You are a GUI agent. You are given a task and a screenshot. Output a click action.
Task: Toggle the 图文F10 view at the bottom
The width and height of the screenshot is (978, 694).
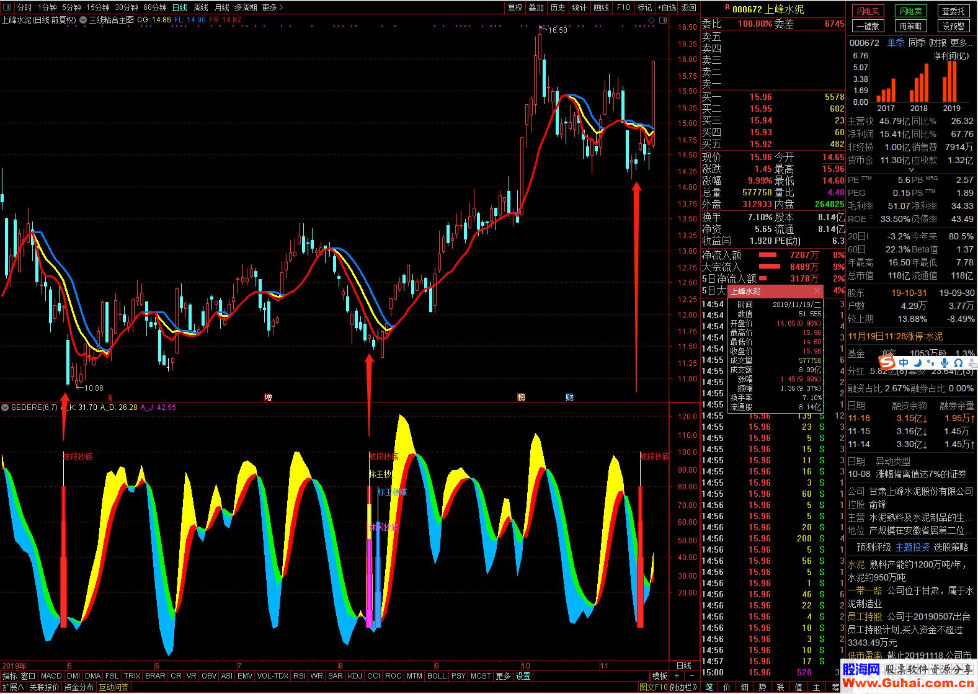(653, 687)
